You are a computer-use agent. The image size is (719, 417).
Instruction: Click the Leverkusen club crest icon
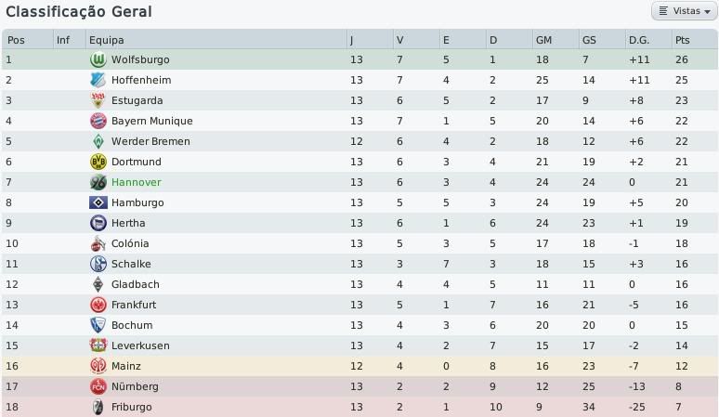click(x=98, y=345)
